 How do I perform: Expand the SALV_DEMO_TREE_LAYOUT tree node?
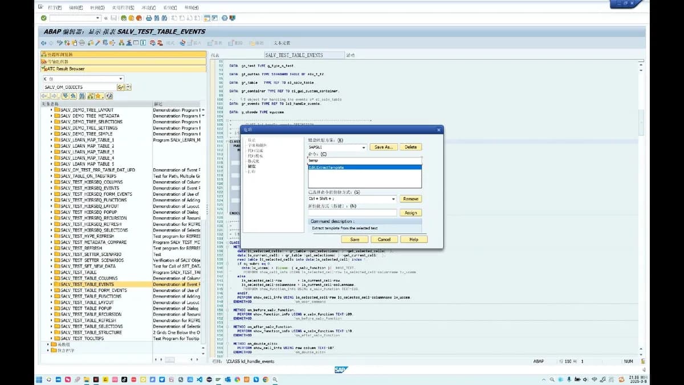point(52,110)
